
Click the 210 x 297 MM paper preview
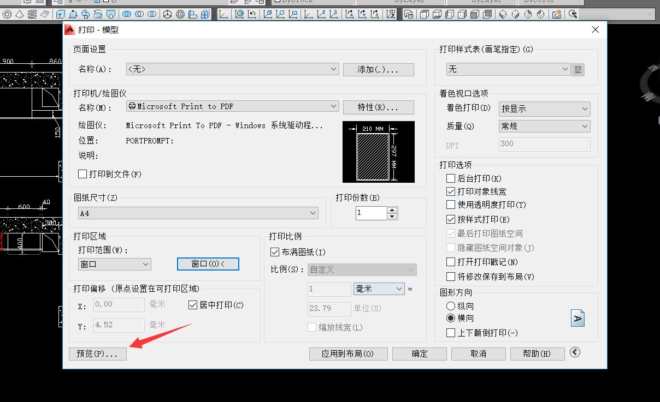pos(379,152)
